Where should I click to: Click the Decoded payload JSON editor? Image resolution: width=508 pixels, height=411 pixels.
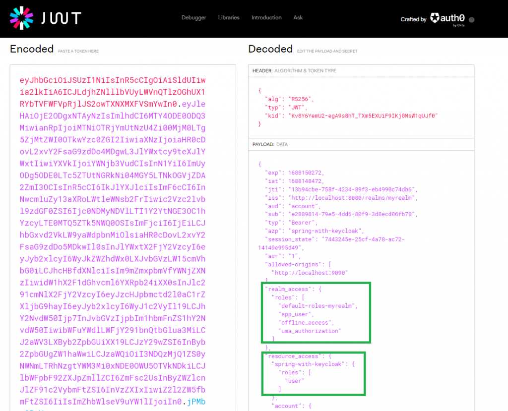click(x=361, y=281)
